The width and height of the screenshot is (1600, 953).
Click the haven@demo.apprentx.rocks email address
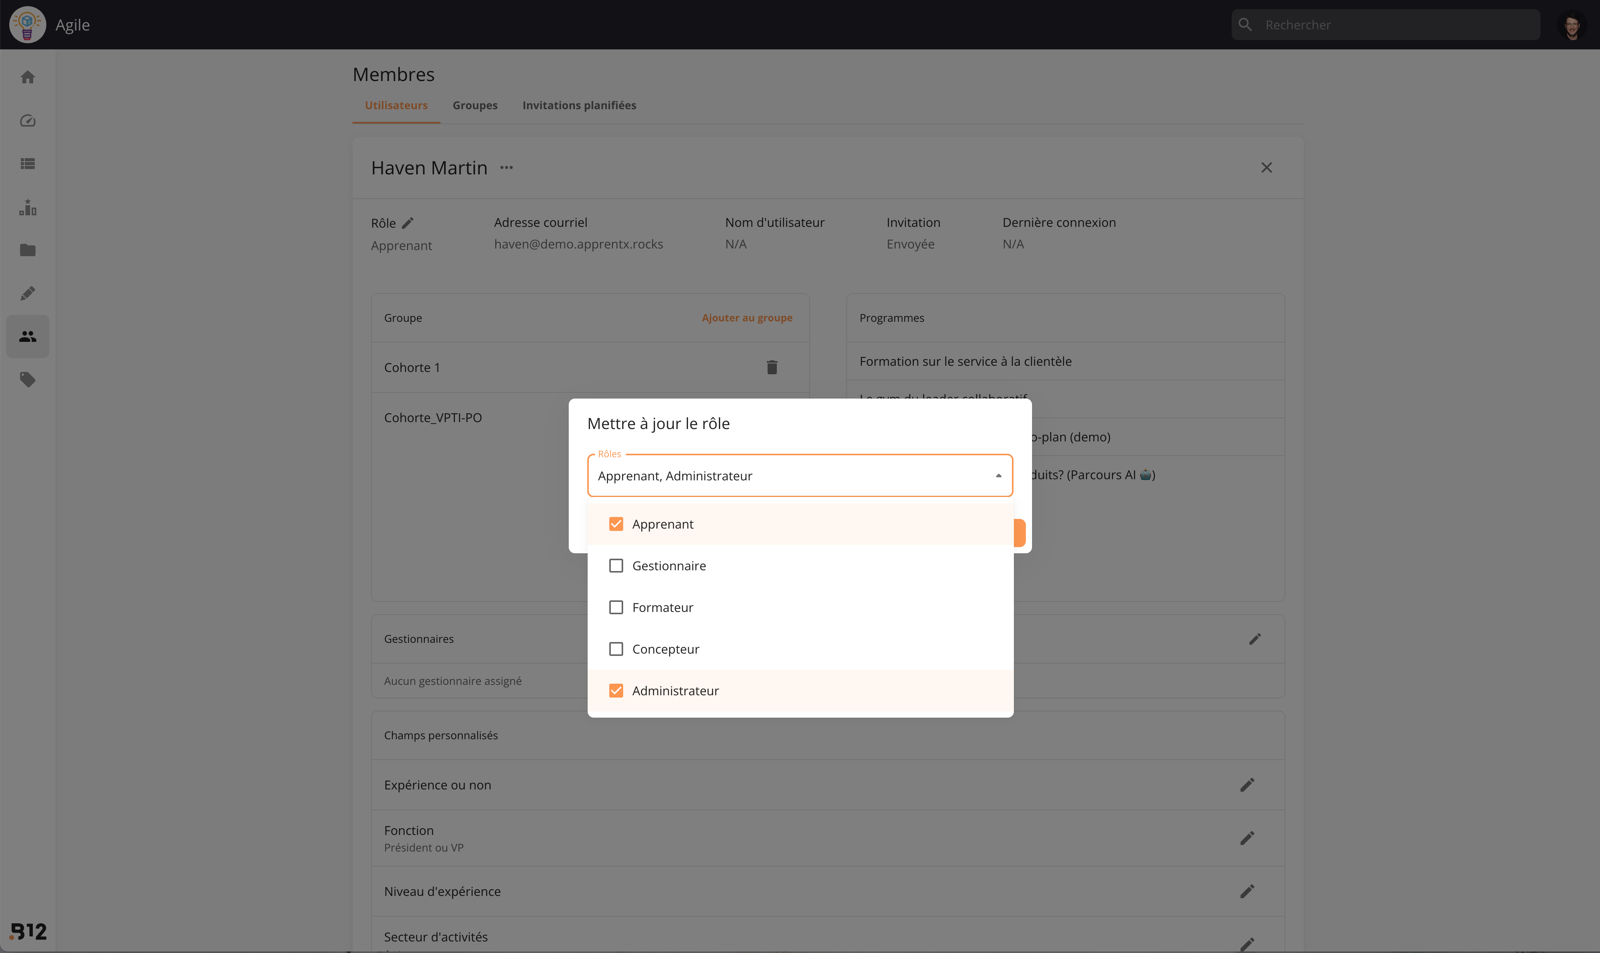(578, 245)
